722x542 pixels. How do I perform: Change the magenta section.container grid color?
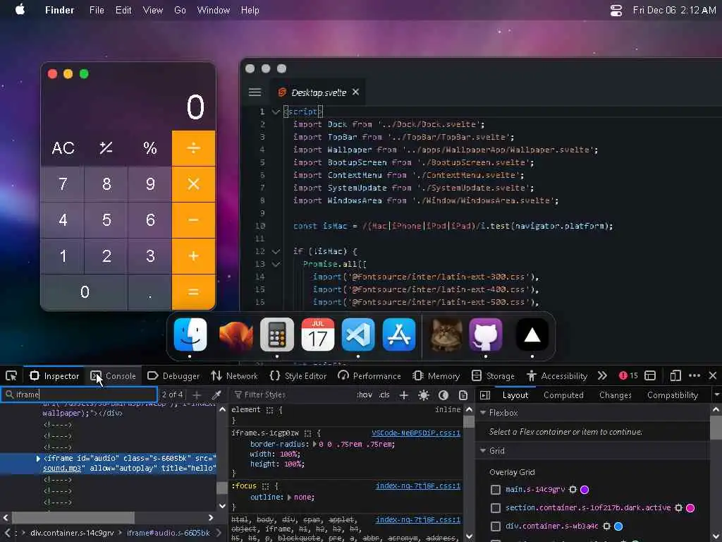(x=690, y=508)
